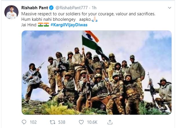This screenshot has width=177, height=128.
Task: Open the #KargilVijayDiwas hashtag
Action: click(69, 25)
